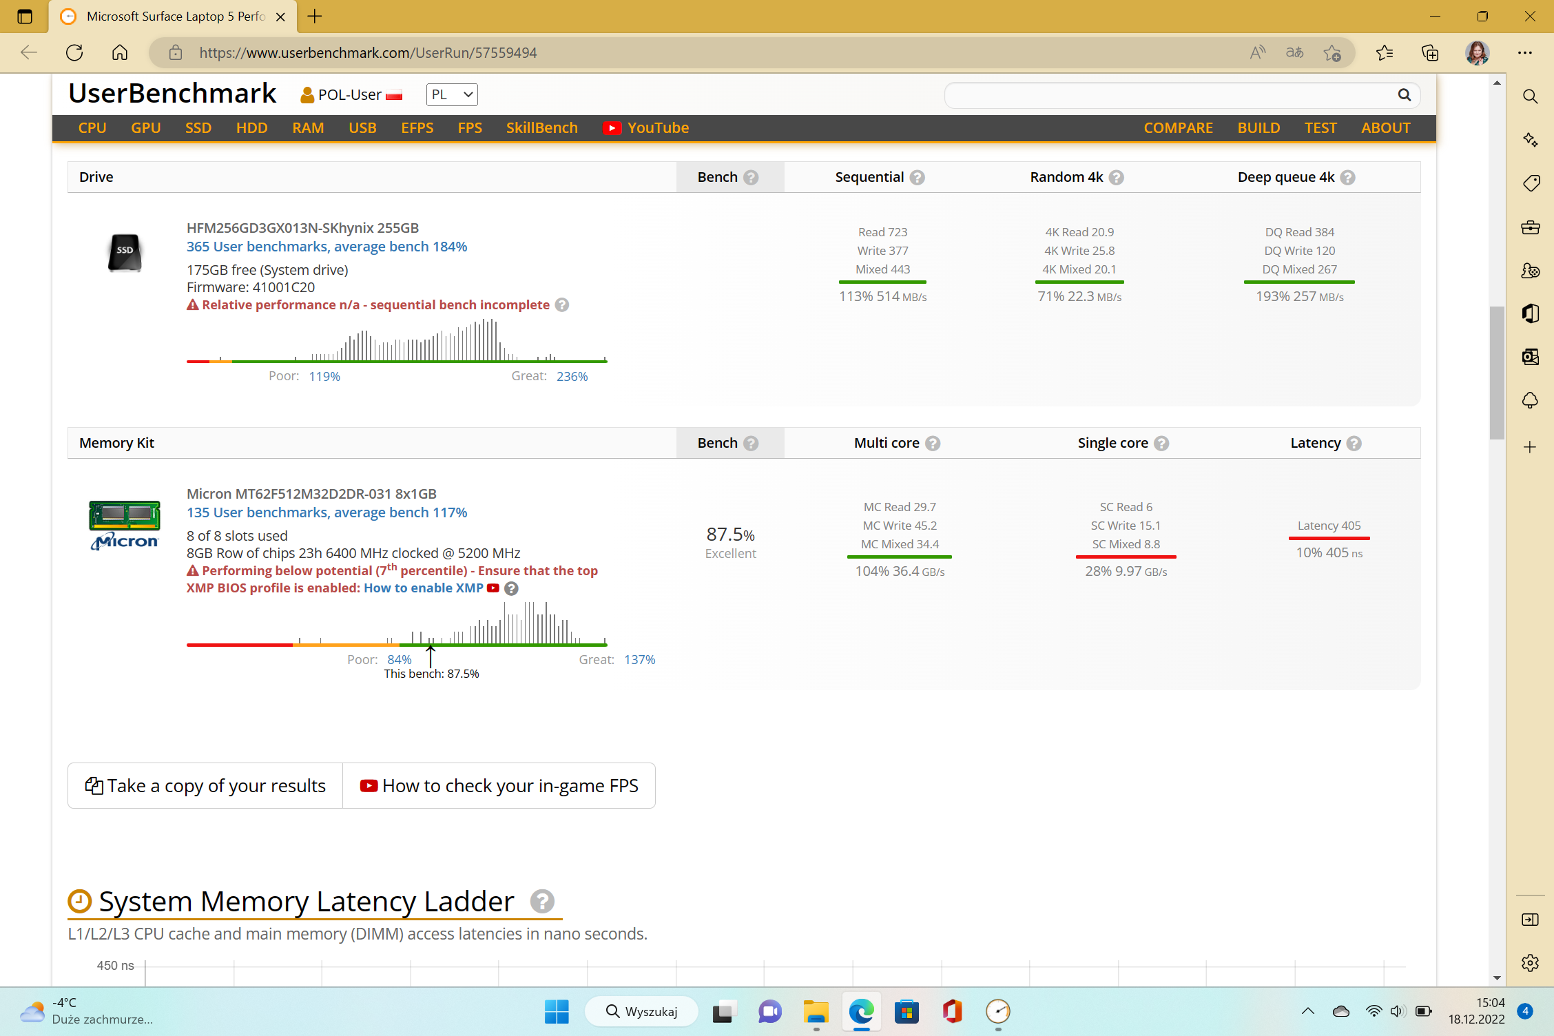
Task: Open the Edge sidebar Tools briefcase icon
Action: pos(1531,227)
